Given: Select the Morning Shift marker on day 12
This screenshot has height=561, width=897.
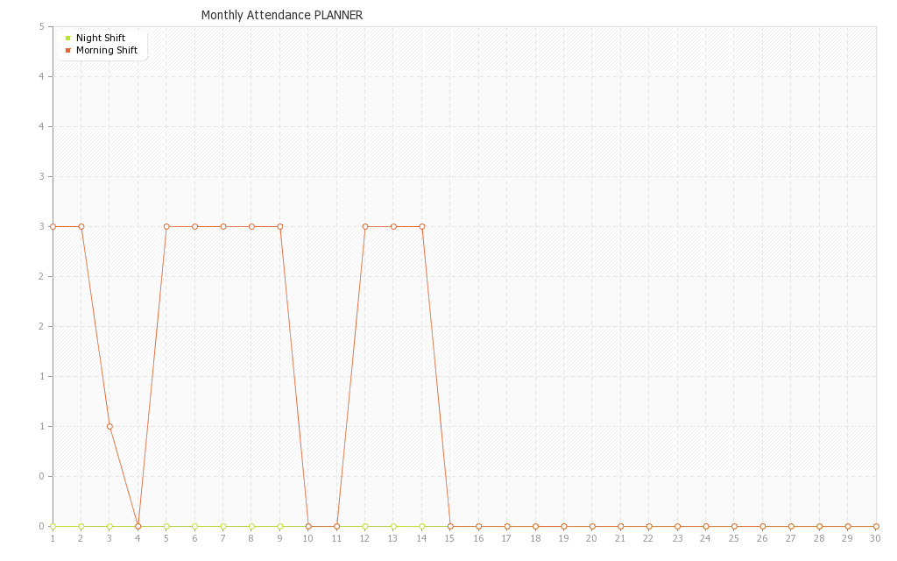Looking at the screenshot, I should (365, 226).
